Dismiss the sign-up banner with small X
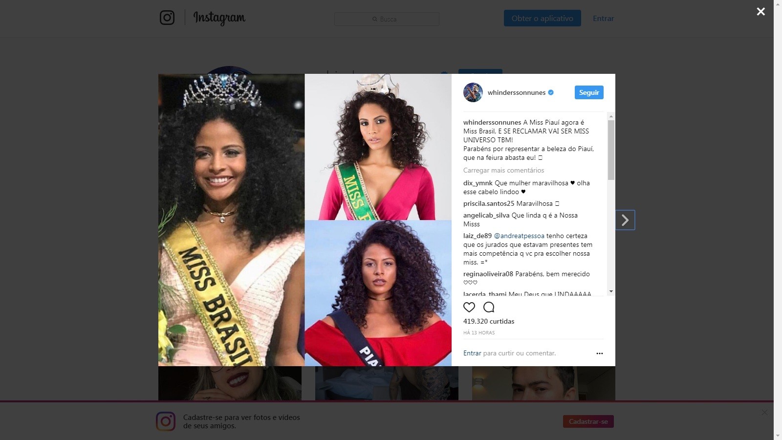This screenshot has width=782, height=440. tap(765, 413)
